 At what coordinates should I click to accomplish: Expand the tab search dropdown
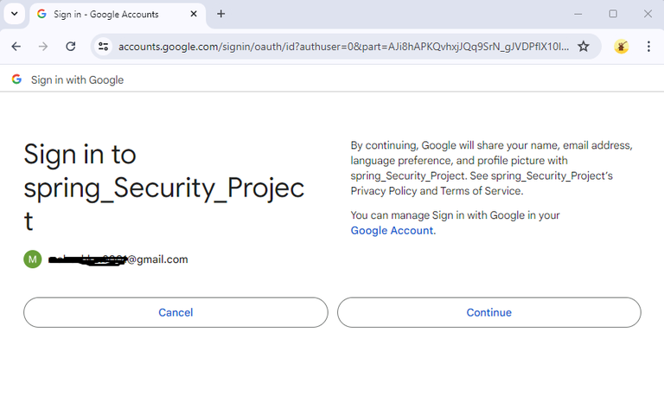[14, 14]
